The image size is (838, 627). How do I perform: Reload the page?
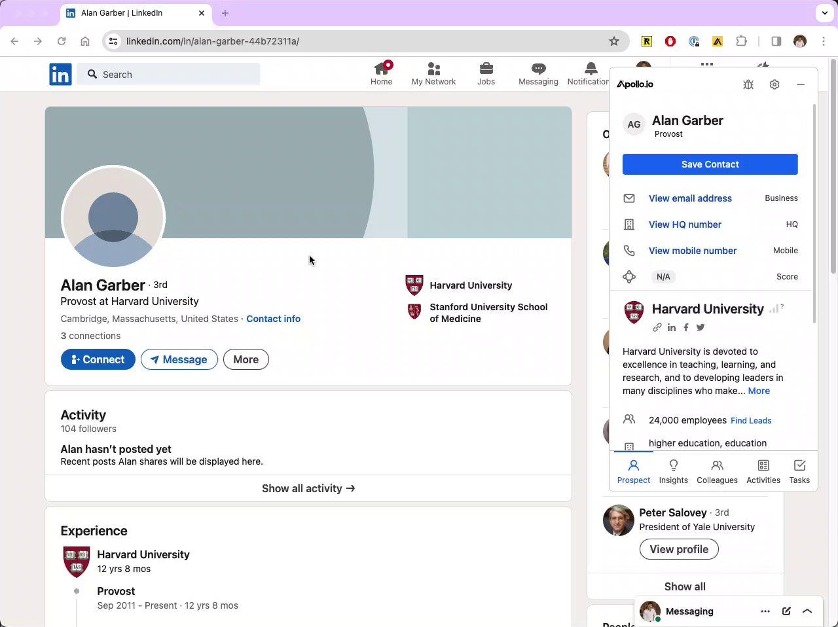pos(62,41)
